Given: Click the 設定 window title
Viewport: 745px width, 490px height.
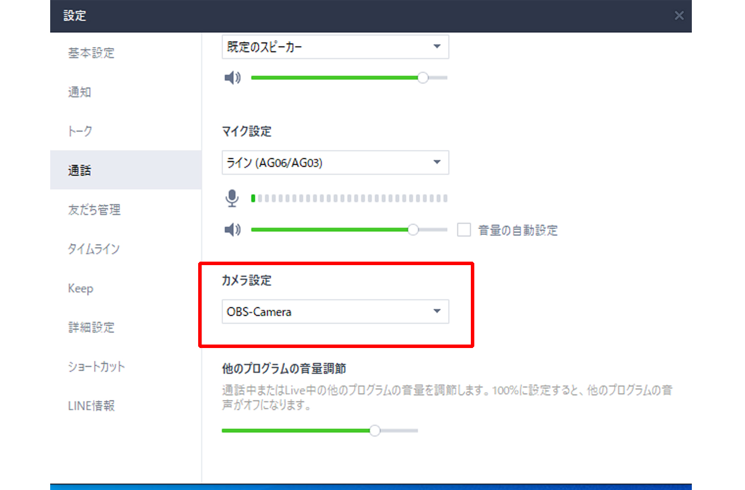Looking at the screenshot, I should pyautogui.click(x=75, y=16).
